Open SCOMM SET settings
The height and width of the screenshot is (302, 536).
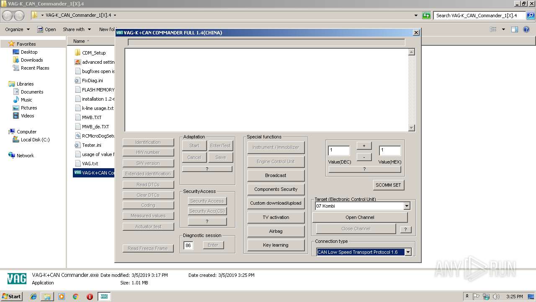coord(388,185)
